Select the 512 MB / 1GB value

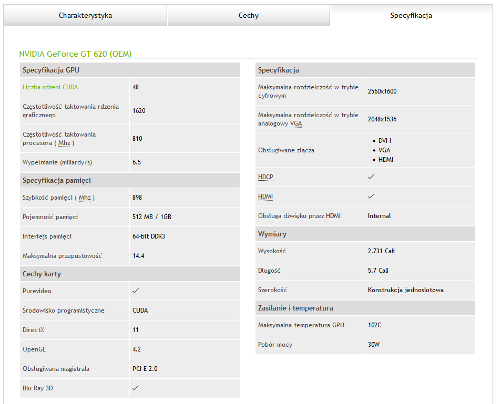pos(152,217)
